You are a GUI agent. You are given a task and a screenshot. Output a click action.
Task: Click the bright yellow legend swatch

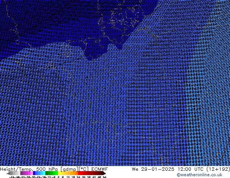59,173
